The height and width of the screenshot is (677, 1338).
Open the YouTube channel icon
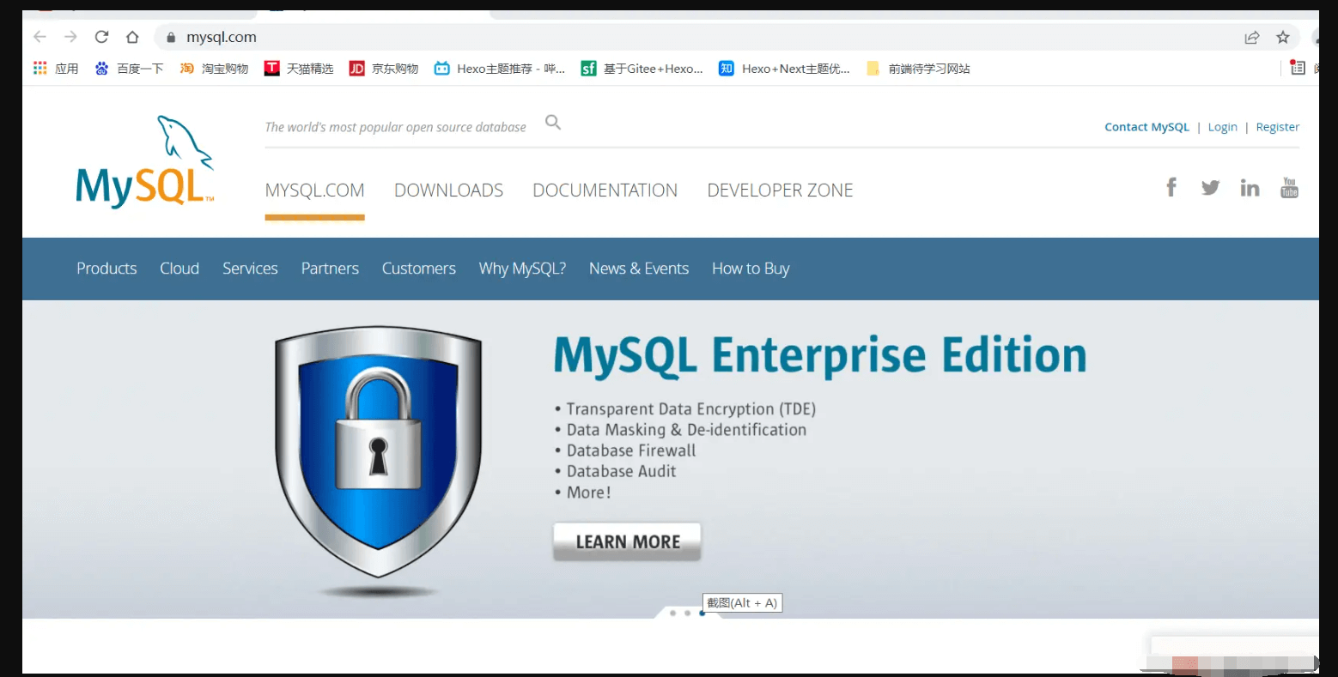1289,187
